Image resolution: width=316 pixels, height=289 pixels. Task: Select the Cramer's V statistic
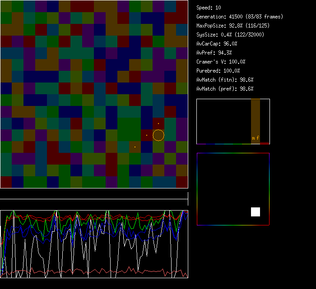pos(221,62)
